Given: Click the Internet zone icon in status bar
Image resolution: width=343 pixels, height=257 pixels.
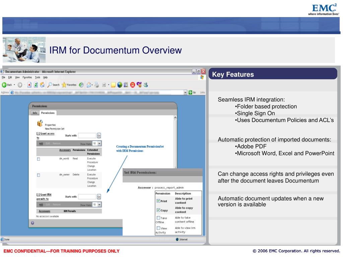Looking at the screenshot, I should (x=177, y=239).
